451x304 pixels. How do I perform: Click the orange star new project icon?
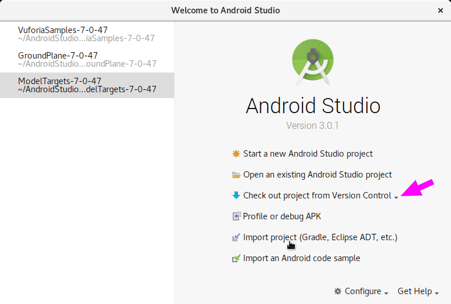pyautogui.click(x=236, y=154)
